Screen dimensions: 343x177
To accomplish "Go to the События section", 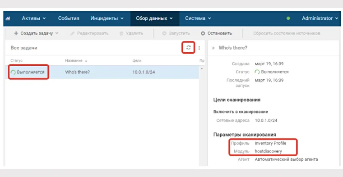I will (x=69, y=18).
